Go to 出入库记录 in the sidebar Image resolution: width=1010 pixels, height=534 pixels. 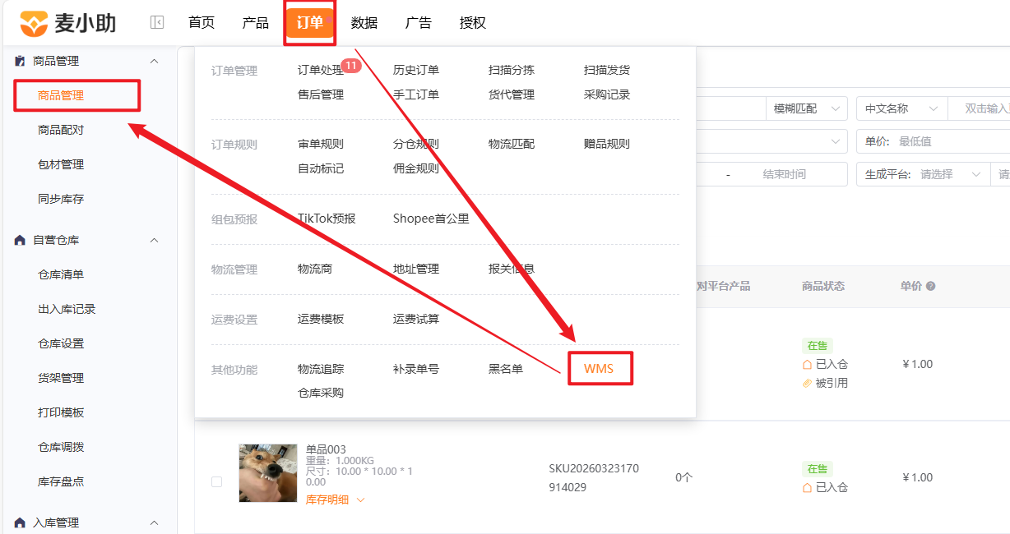coord(67,309)
